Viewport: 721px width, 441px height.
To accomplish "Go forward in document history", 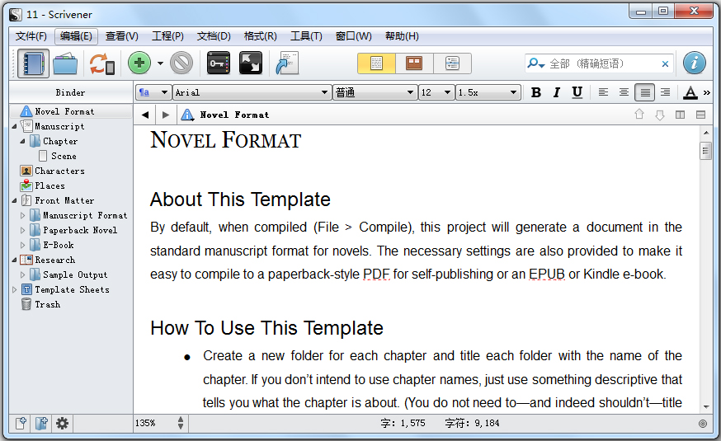I will click(166, 115).
